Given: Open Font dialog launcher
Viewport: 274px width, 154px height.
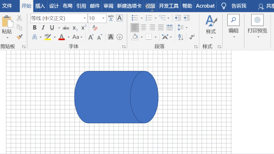Looking at the screenshot, I should [x=124, y=47].
